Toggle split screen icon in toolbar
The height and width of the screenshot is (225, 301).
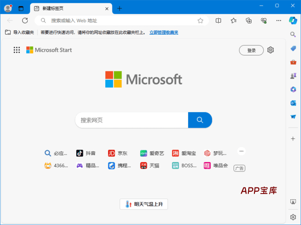pyautogui.click(x=218, y=21)
